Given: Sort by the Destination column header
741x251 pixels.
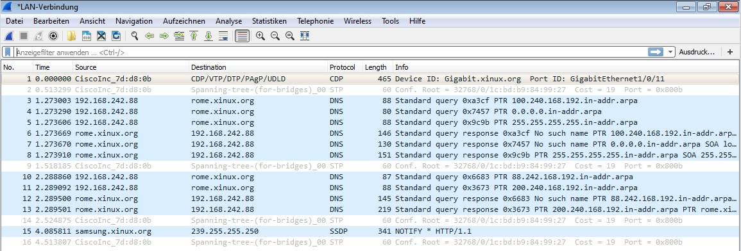Looking at the screenshot, I should 259,67.
